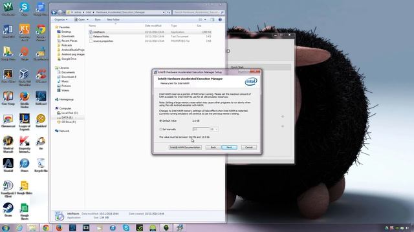This screenshot has height=232, width=414.
Task: Open Music library in sidebar
Action: (x=65, y=81)
